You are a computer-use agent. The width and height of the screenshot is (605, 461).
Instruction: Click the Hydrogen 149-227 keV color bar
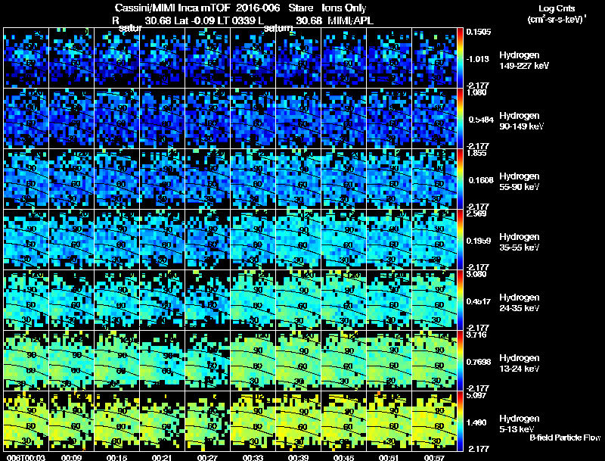pyautogui.click(x=460, y=58)
